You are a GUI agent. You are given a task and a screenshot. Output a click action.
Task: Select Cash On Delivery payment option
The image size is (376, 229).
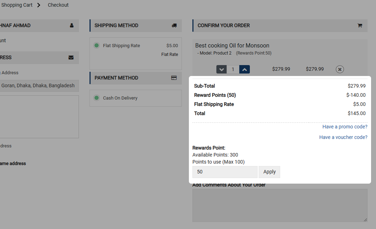[x=97, y=98]
